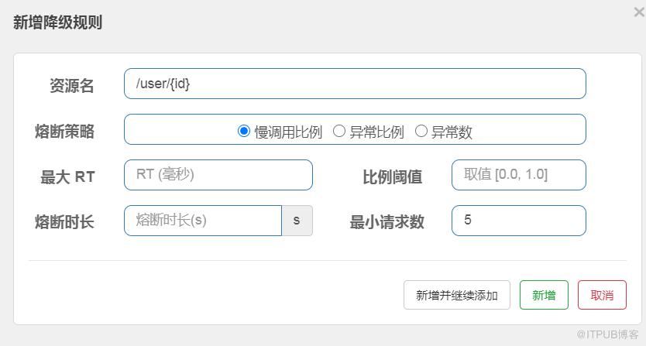Image resolution: width=646 pixels, height=346 pixels.
Task: Click the 's' unit addon on 熔断时长
Action: click(297, 221)
